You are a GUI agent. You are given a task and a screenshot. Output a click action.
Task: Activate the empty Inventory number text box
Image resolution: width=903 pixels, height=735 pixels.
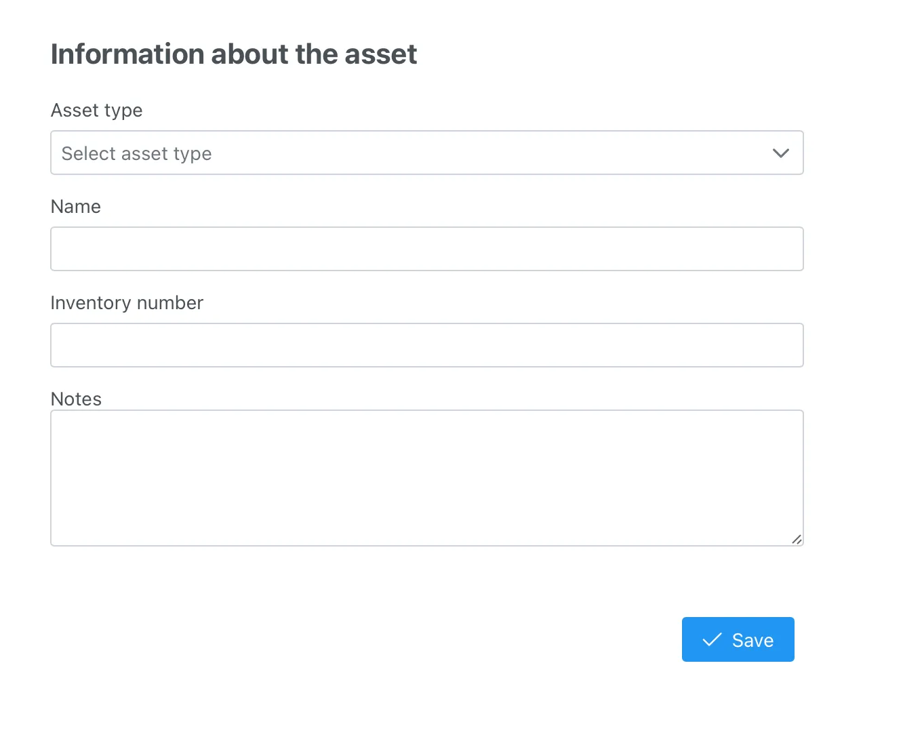pos(426,345)
